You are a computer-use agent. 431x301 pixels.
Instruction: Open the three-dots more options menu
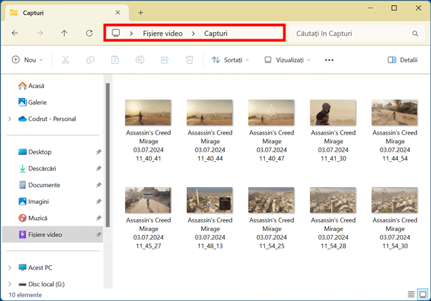tap(329, 60)
